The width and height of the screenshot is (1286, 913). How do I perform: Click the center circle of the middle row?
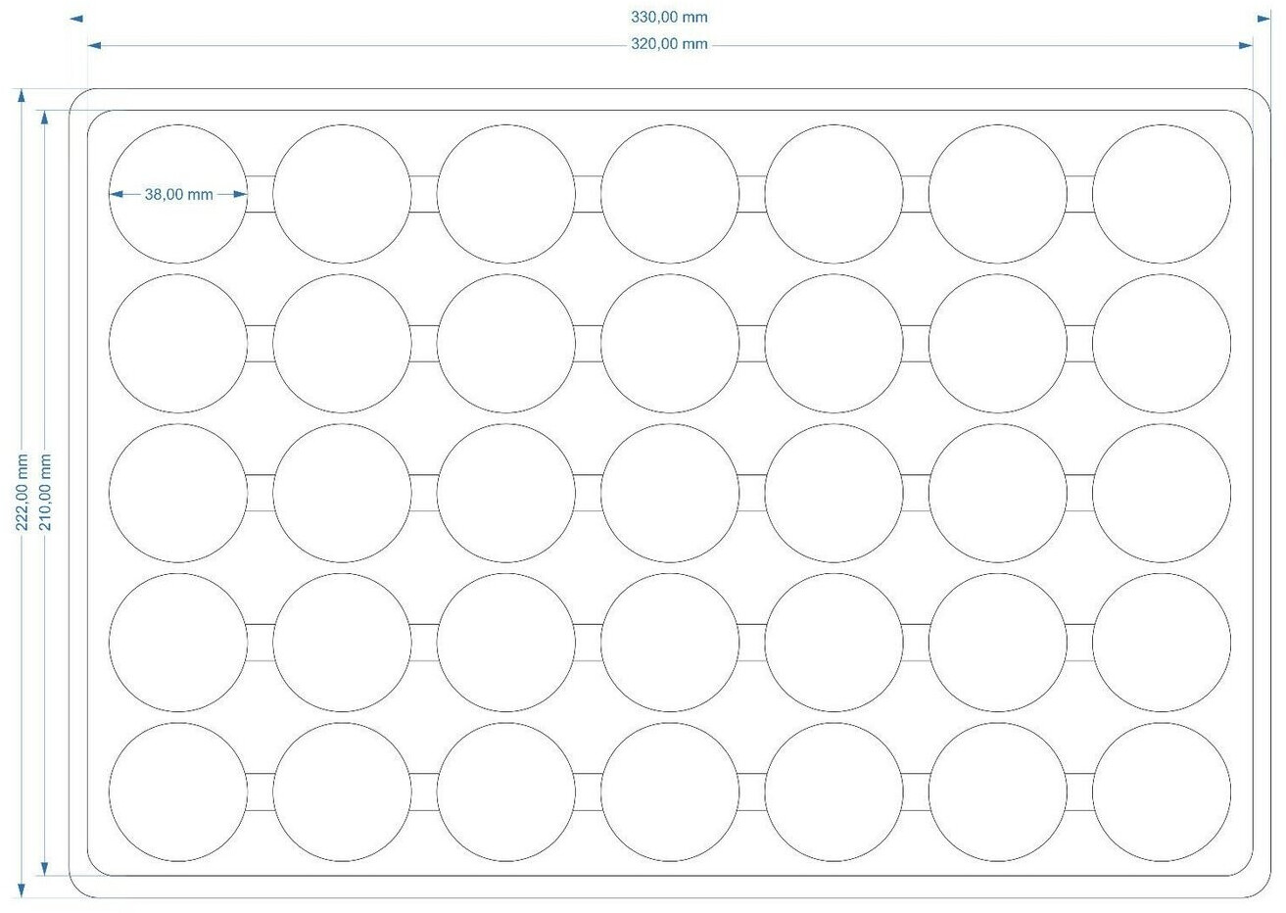click(x=669, y=493)
